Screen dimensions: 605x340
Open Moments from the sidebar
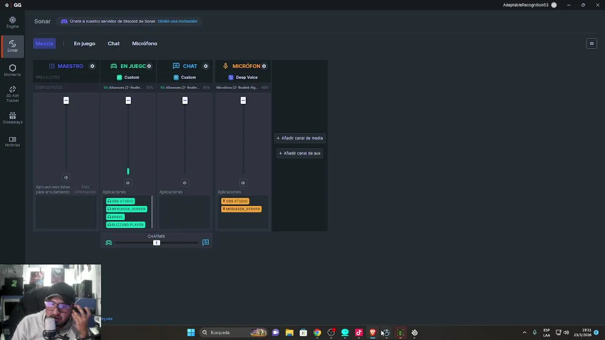click(x=12, y=70)
